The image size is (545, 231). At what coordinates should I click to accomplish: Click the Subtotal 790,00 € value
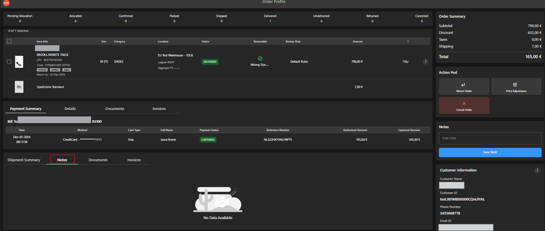[534, 25]
